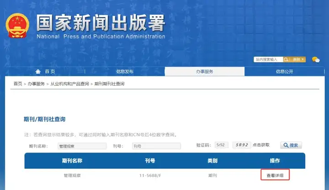Click 期刊期刊社查询 breadcrumb link

(x=110, y=84)
